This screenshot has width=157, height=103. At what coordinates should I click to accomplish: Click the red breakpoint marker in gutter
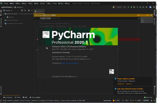(x=37, y=39)
